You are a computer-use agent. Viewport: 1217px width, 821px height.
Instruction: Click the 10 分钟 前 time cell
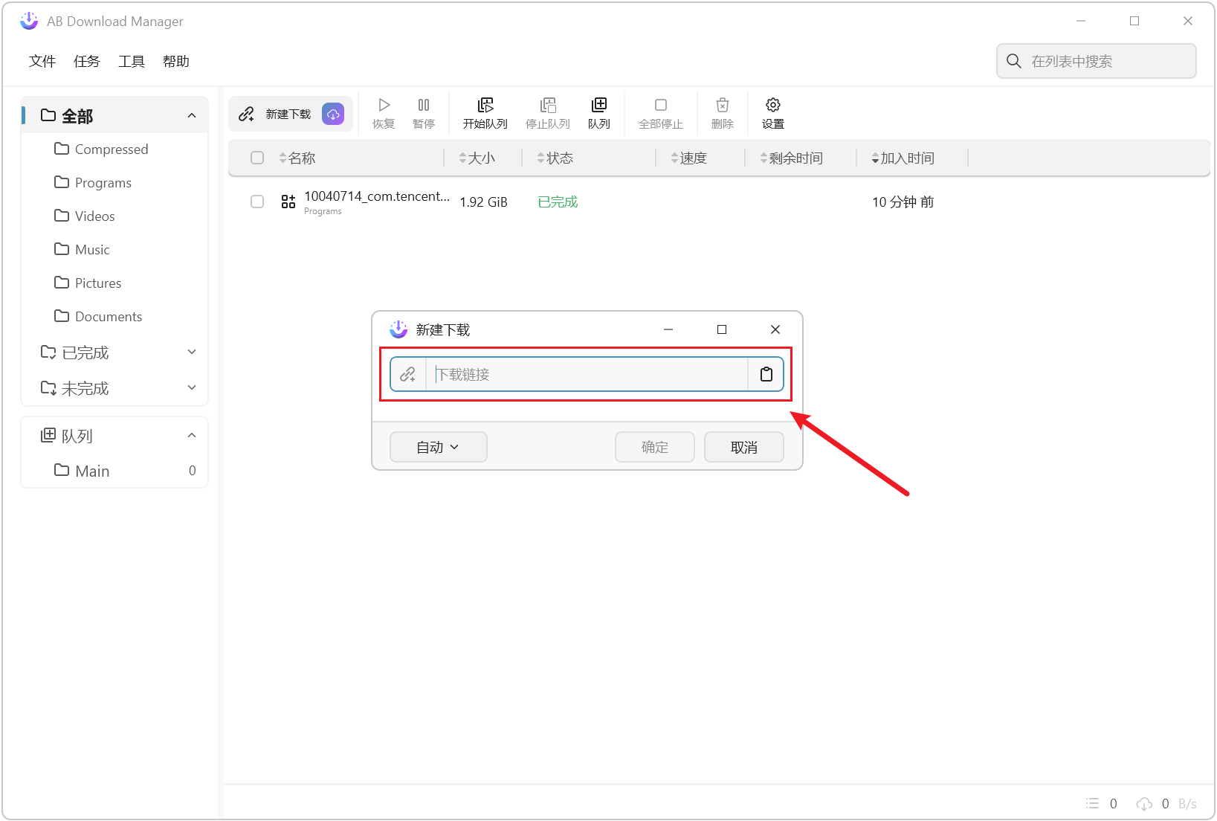(903, 202)
